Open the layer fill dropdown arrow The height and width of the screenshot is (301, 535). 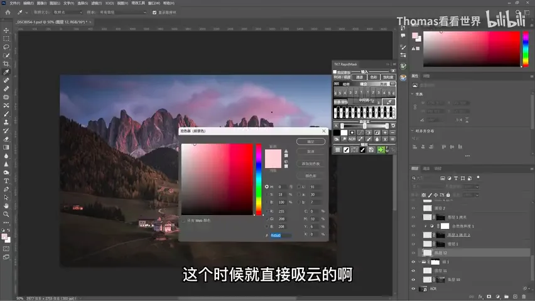(477, 195)
